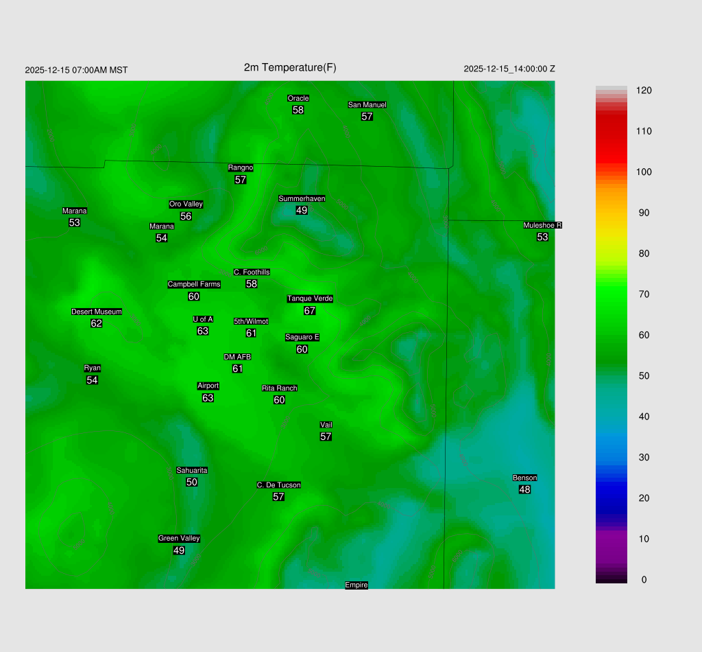Click the Summerhaven station reading of 49
This screenshot has width=702, height=652.
302,210
